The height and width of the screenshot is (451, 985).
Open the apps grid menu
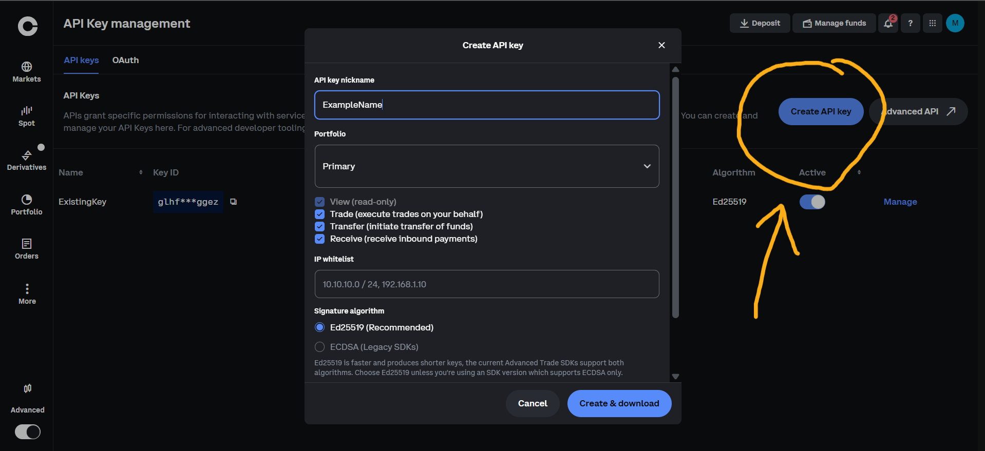933,23
